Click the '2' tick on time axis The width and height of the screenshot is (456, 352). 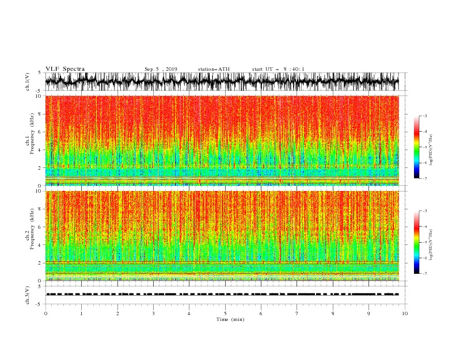pyautogui.click(x=117, y=313)
